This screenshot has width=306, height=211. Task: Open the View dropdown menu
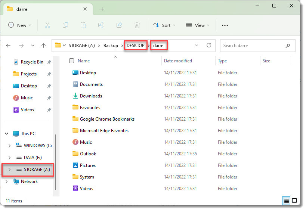pos(198,25)
